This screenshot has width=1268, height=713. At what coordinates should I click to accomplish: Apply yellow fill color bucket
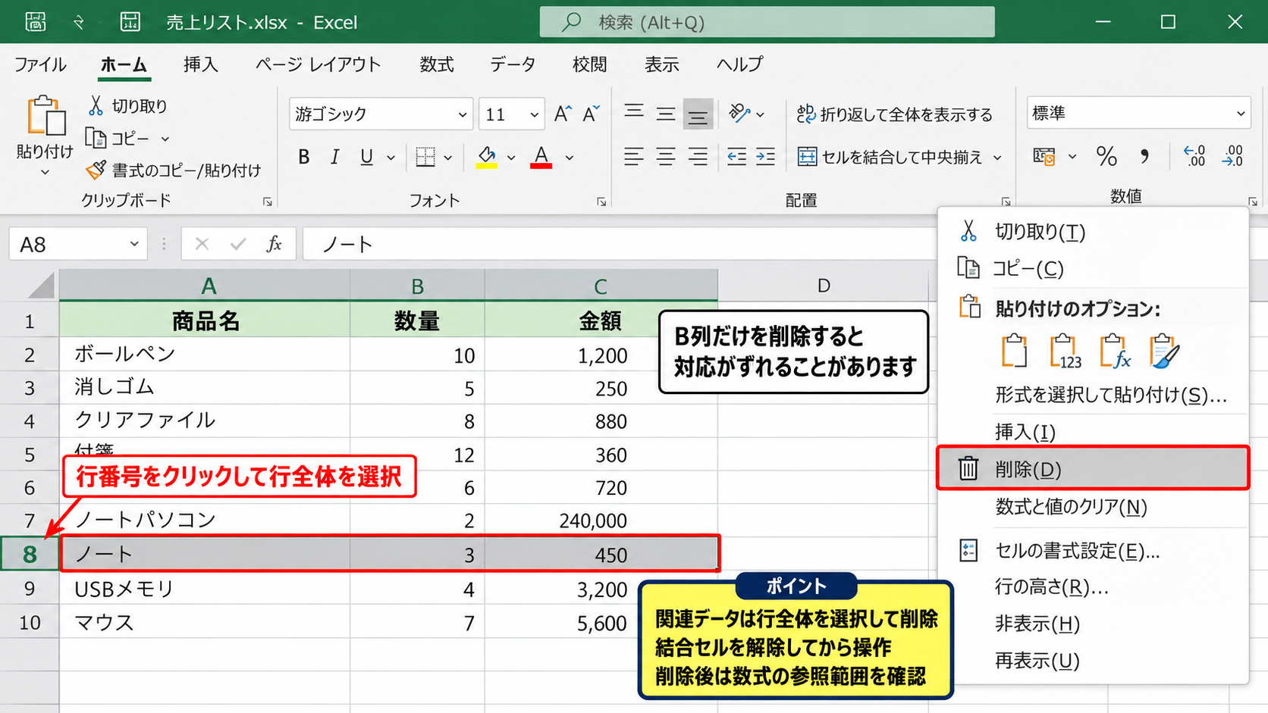(x=487, y=157)
